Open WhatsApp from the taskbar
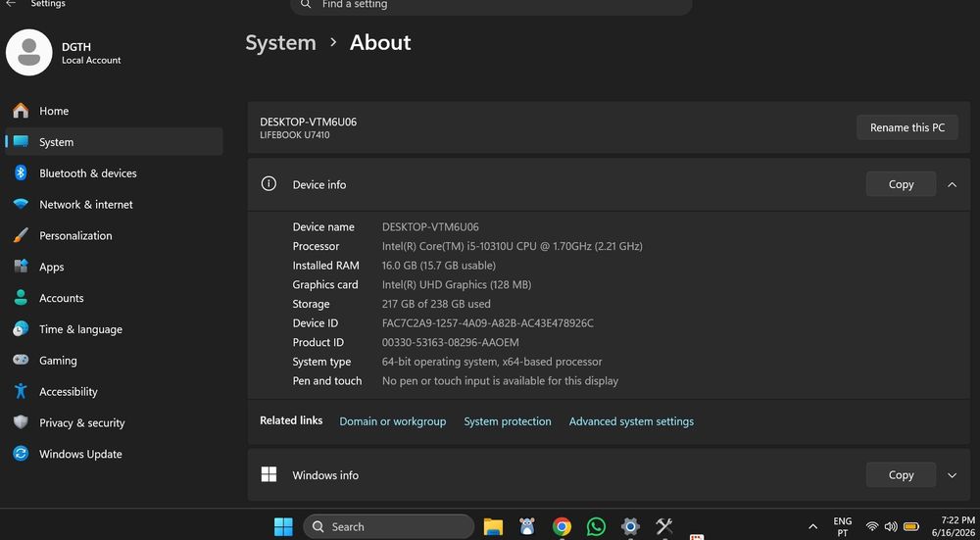Screen dimensions: 980x540 click(x=596, y=527)
